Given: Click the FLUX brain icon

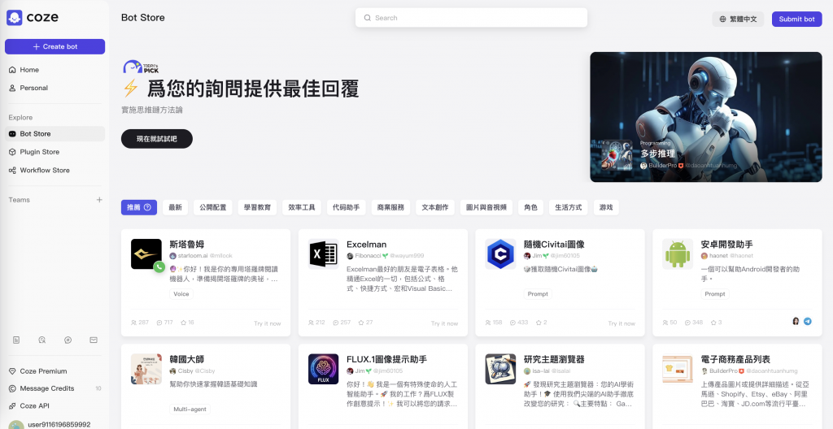Looking at the screenshot, I should click(323, 369).
